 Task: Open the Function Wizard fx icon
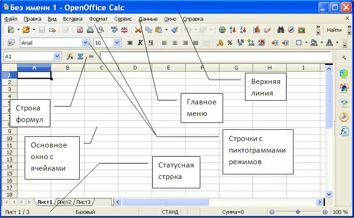(70, 57)
